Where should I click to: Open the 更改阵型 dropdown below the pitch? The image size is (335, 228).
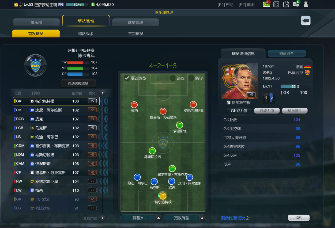tap(185, 218)
